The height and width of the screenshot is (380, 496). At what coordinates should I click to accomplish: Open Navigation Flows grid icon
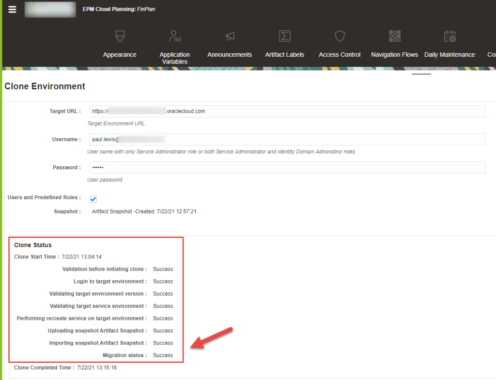[395, 36]
